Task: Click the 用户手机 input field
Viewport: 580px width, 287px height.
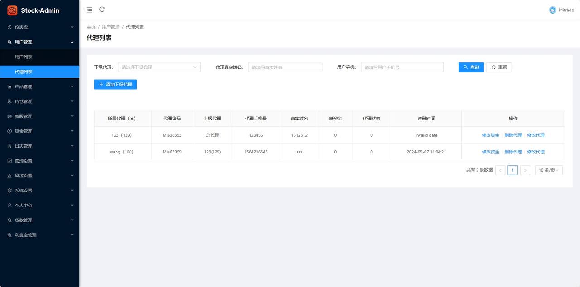Action: [402, 67]
